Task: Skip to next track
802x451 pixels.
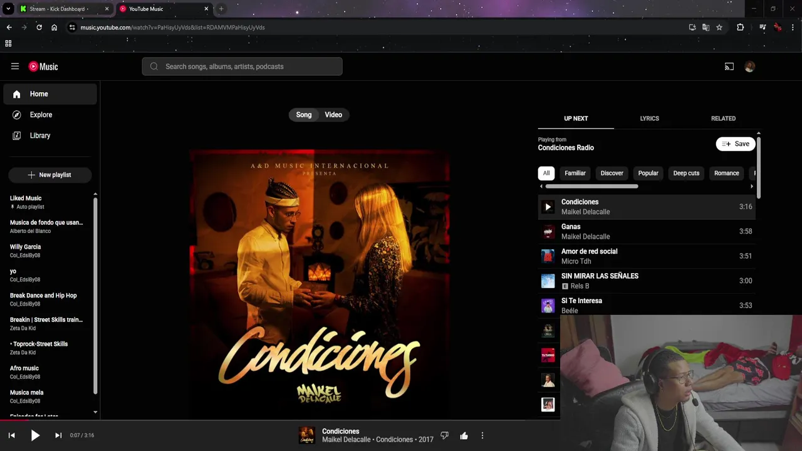Action: pos(58,435)
